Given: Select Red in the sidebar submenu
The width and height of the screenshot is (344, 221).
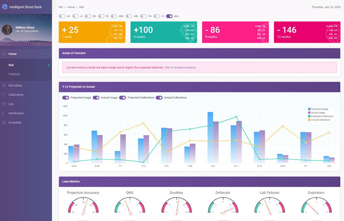Looking at the screenshot, I should click(11, 65).
